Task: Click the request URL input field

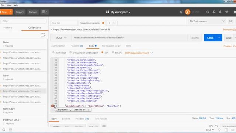Action: [129, 38]
